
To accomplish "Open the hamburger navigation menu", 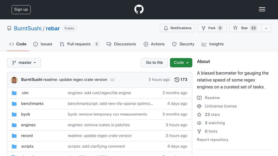I will coord(262,9).
